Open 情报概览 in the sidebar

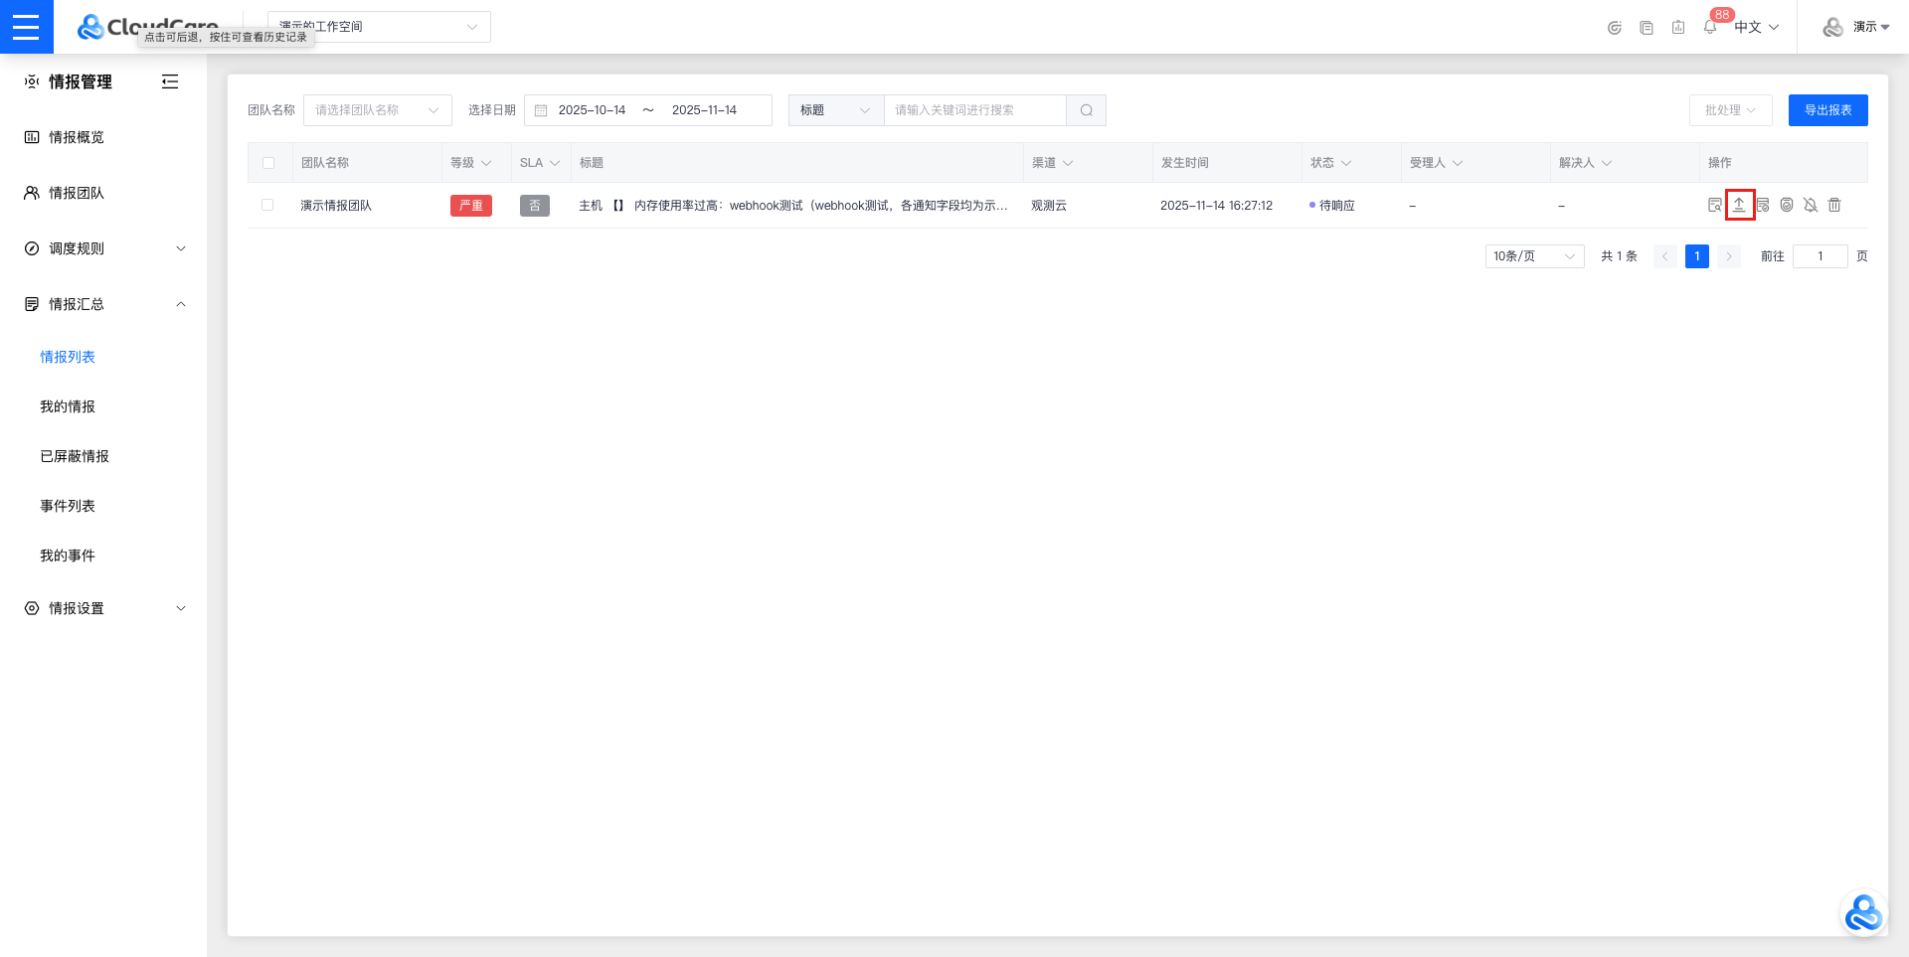(77, 137)
